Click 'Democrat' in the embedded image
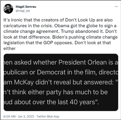This screenshot has width=121, height=120. tap(51, 72)
